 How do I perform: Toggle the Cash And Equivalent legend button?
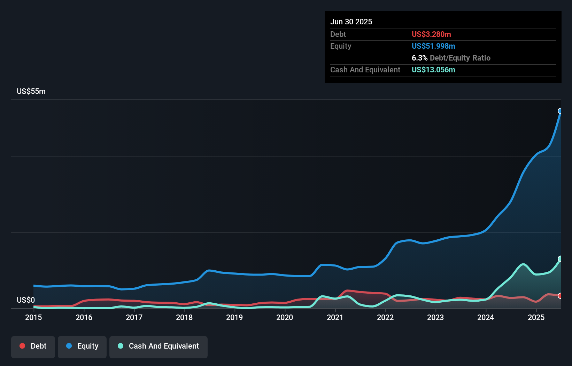(x=159, y=347)
